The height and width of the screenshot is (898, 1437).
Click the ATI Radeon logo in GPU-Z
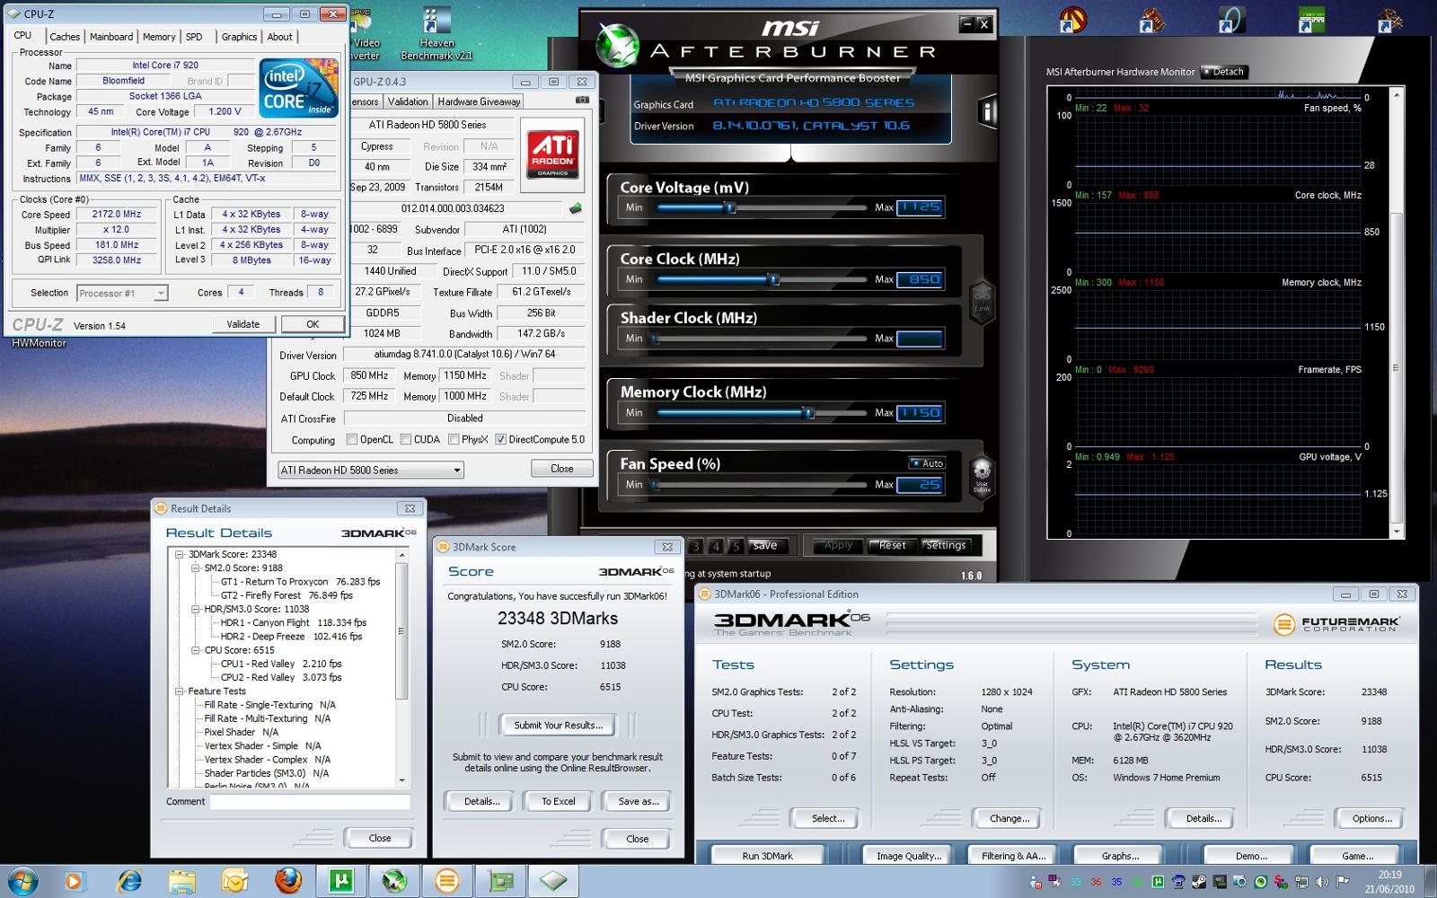pos(552,154)
